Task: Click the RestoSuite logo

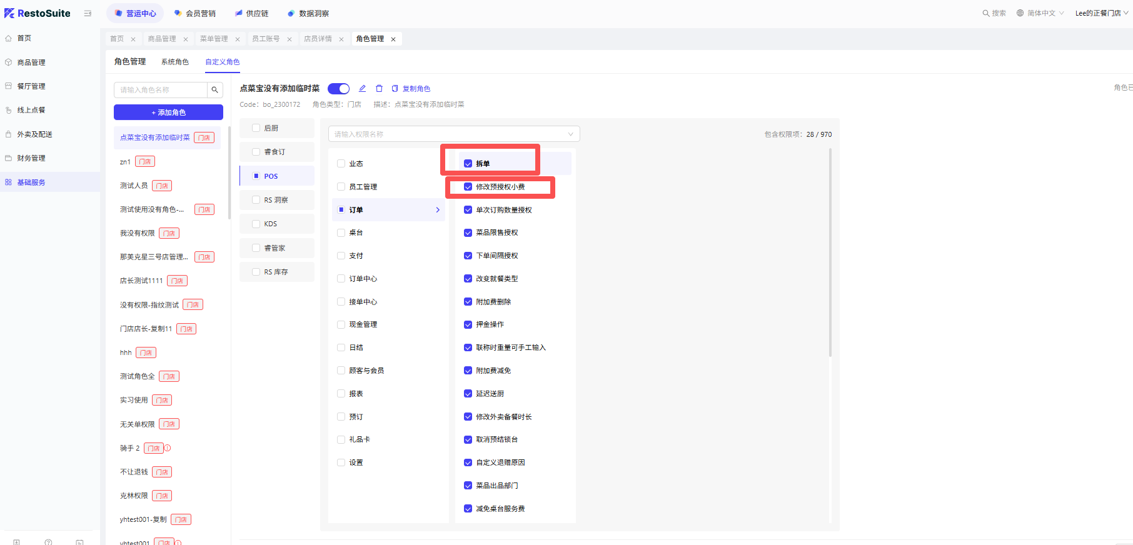Action: click(38, 13)
